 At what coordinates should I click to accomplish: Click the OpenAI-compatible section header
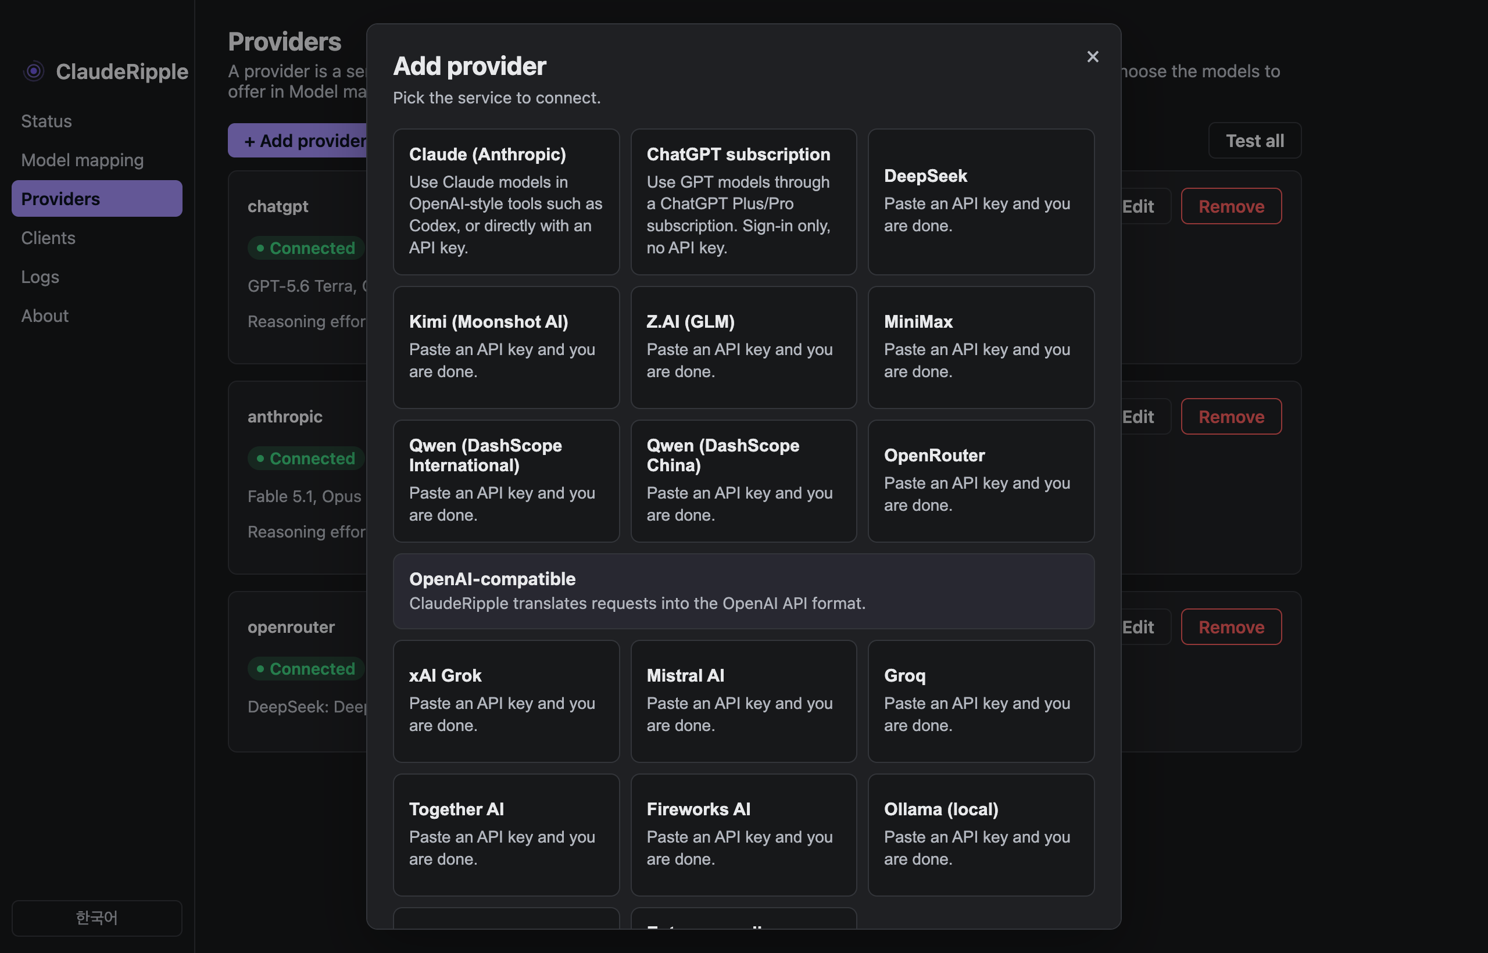pos(743,591)
